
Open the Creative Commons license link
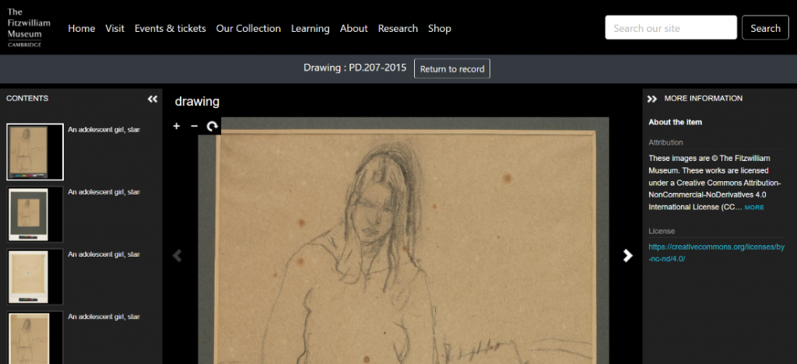(x=716, y=253)
